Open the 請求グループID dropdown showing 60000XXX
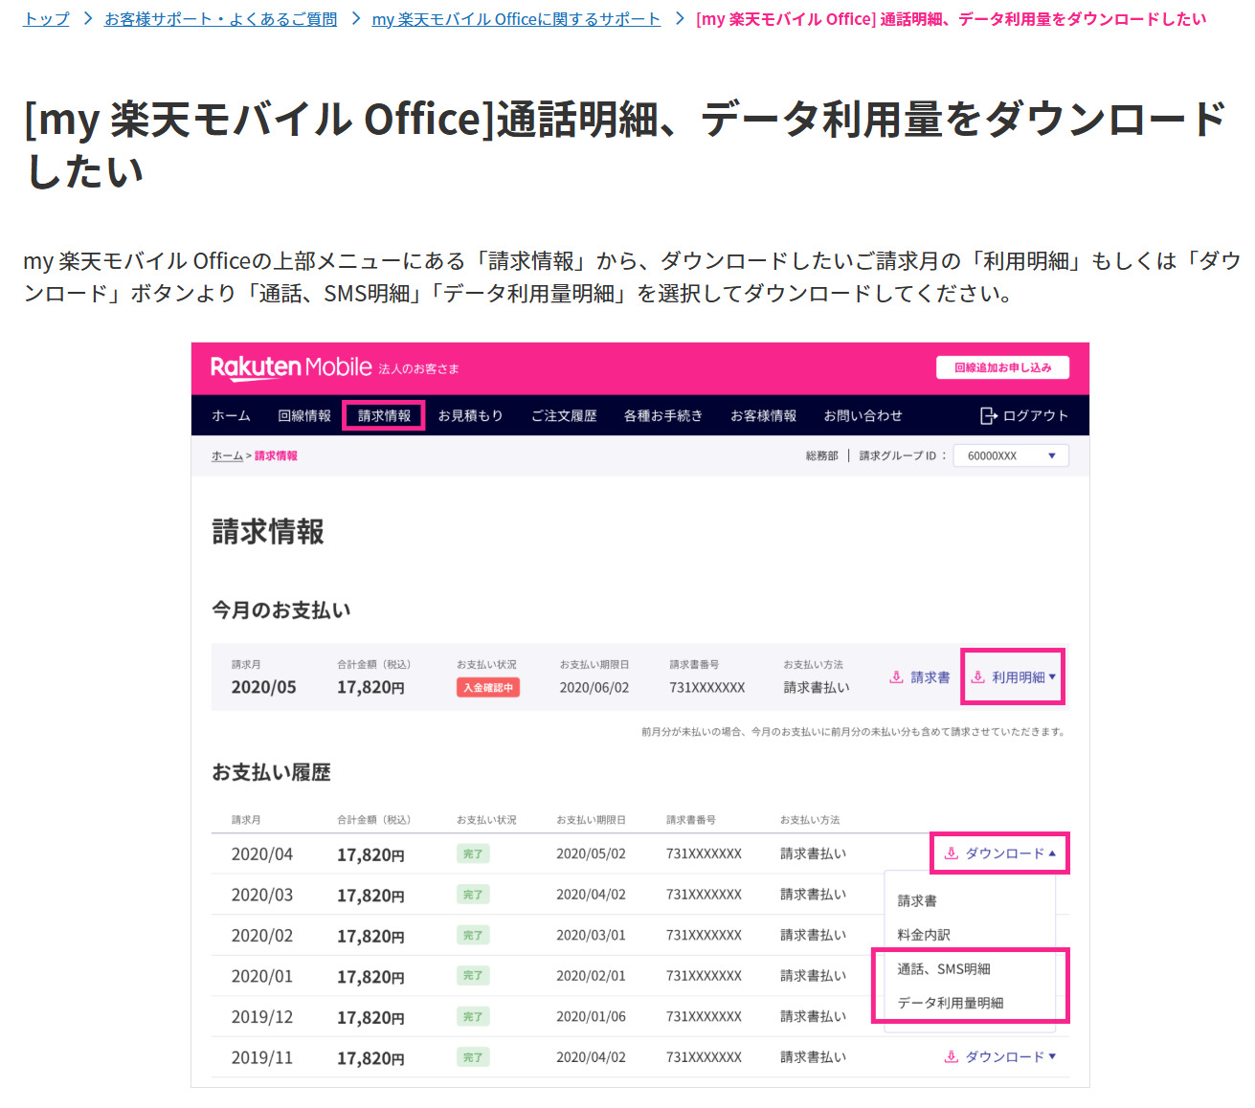This screenshot has height=1108, width=1255. click(1010, 456)
